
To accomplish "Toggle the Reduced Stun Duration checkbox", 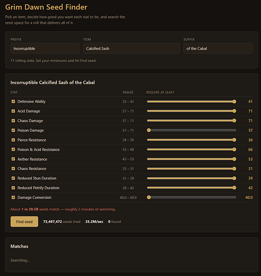I will point(13,178).
